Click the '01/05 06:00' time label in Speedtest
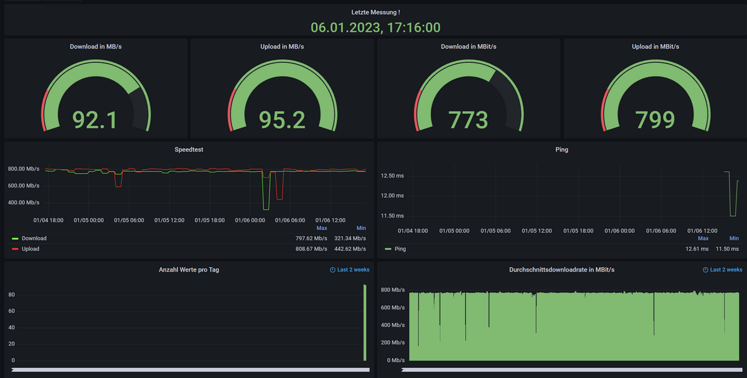Screen dimensions: 747x378 tap(129, 220)
